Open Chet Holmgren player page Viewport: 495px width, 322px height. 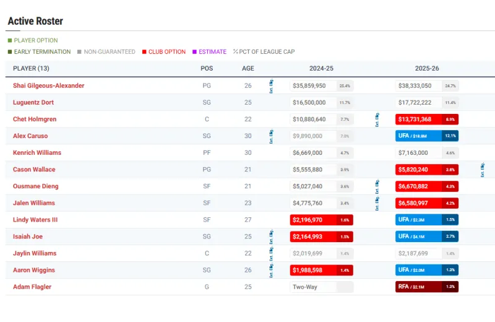coord(35,119)
